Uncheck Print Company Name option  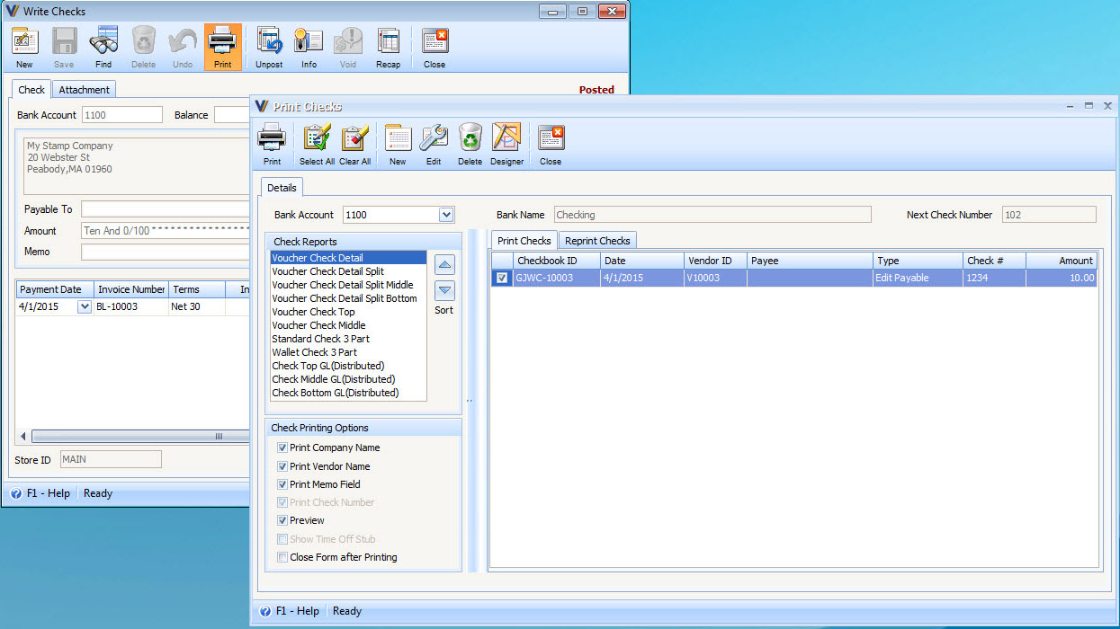point(282,447)
